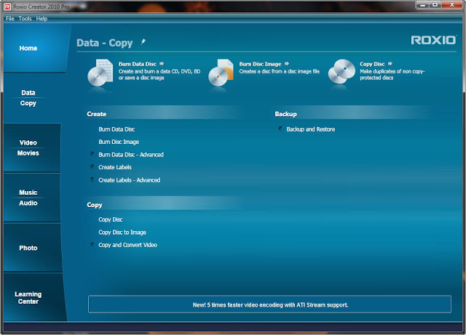Click the Burn Data Disc large icon
The image size is (466, 335).
[100, 73]
